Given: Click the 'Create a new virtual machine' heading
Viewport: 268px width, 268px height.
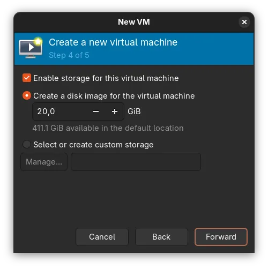Looking at the screenshot, I should pos(113,42).
